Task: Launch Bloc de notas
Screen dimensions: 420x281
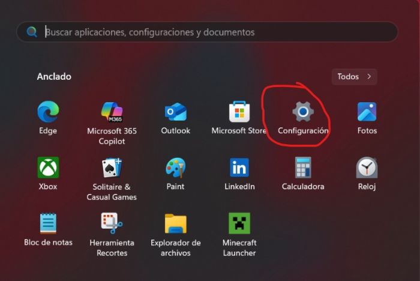Action: click(x=48, y=224)
